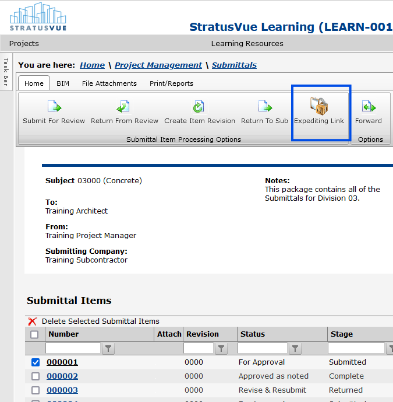393x402 pixels.
Task: Go to Submittals breadcrumb link
Action: point(234,65)
